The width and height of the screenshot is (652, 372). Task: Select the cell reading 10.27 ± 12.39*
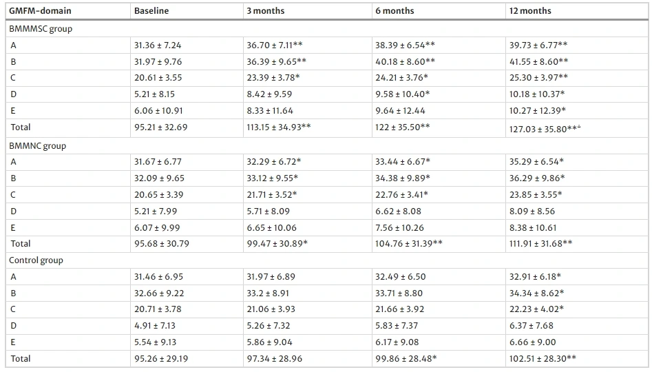539,111
